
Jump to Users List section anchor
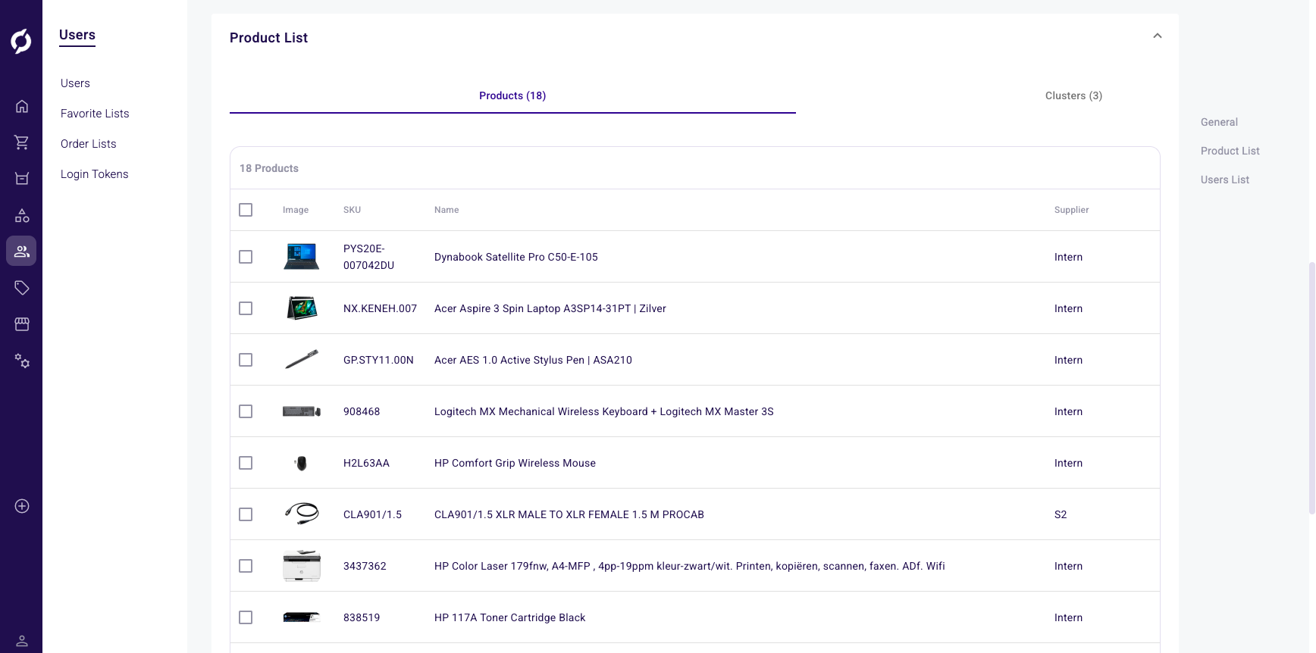[1225, 180]
